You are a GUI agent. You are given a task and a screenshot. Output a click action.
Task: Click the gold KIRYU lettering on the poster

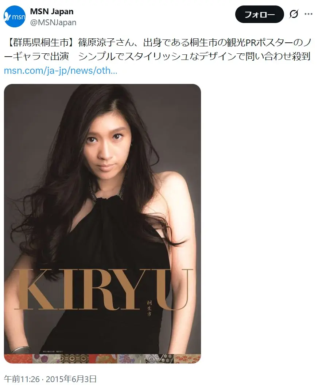click(103, 290)
